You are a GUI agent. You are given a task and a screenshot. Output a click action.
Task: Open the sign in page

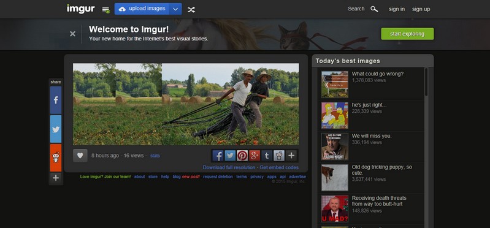pyautogui.click(x=397, y=9)
